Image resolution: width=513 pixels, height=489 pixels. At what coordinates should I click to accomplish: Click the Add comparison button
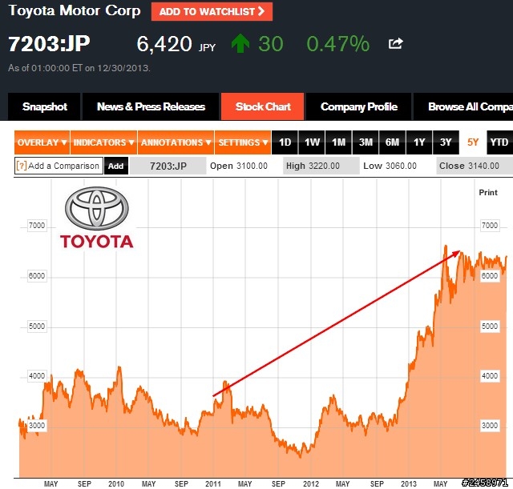point(116,166)
